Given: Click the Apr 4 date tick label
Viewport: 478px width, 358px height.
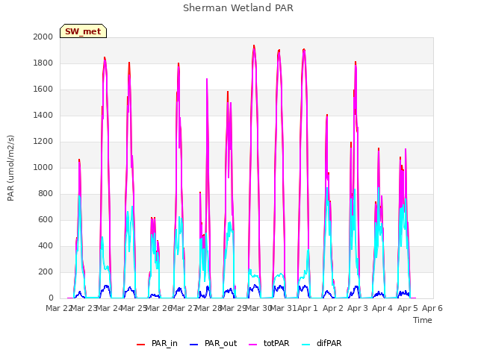Looking at the screenshot, I should click(382, 308).
